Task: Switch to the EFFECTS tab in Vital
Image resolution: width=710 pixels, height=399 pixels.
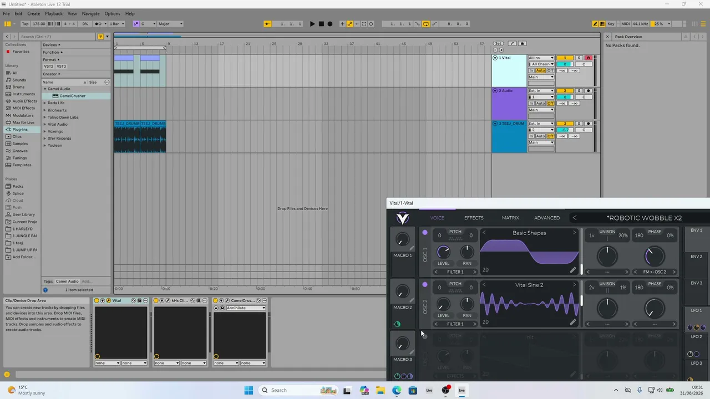Action: 474,218
